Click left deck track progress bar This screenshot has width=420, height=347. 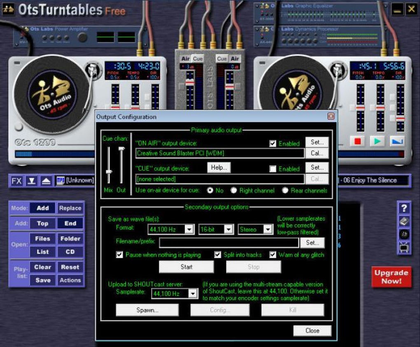(55, 154)
